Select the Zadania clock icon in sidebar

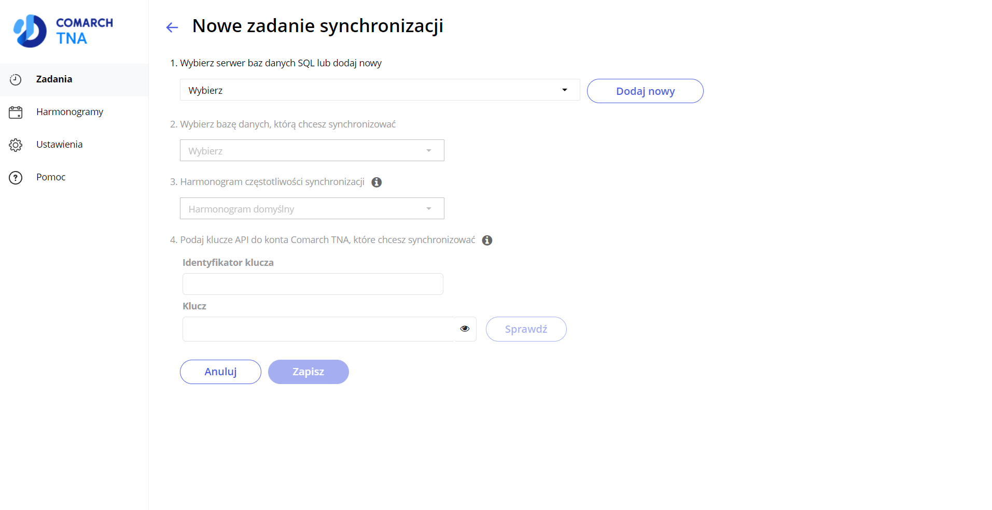coord(16,79)
